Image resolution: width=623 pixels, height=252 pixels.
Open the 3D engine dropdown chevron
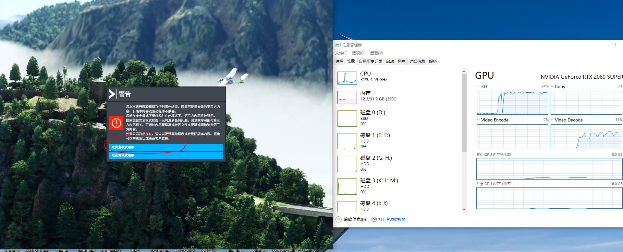(478, 86)
